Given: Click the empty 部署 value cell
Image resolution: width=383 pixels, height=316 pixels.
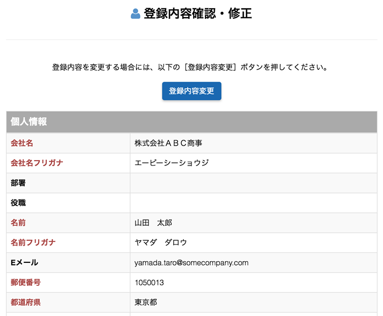Looking at the screenshot, I should (253, 183).
